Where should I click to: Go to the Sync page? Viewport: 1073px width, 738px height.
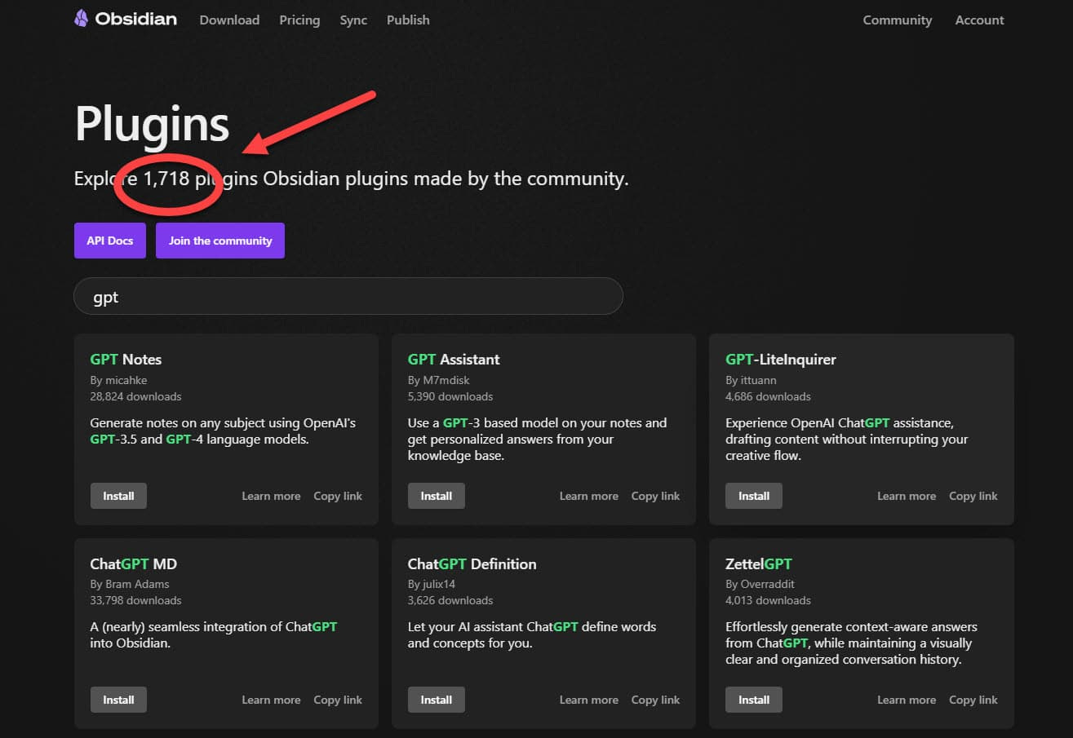click(x=353, y=20)
